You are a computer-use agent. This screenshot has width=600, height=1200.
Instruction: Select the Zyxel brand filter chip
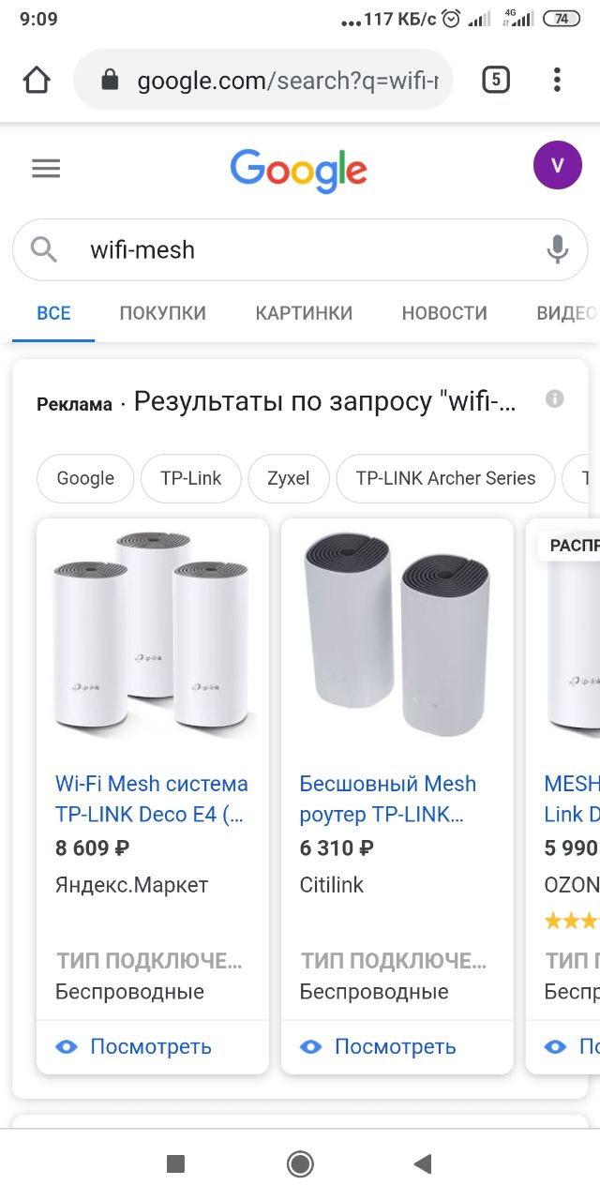pyautogui.click(x=288, y=478)
